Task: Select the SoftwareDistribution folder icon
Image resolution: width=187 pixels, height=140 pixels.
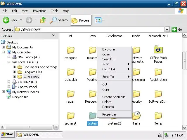Action: (x=158, y=94)
